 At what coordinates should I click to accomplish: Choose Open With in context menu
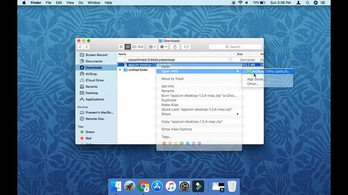click(199, 71)
